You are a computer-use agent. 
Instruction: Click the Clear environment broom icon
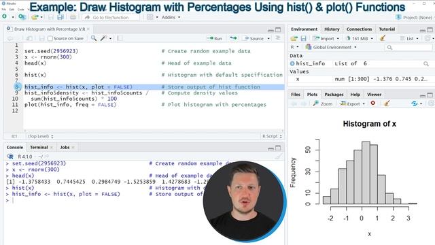(383, 38)
